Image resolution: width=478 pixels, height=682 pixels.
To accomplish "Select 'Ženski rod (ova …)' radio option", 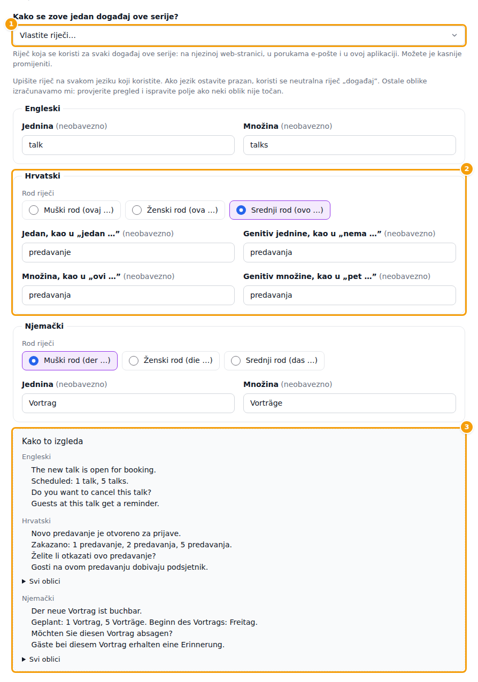I will click(x=175, y=210).
